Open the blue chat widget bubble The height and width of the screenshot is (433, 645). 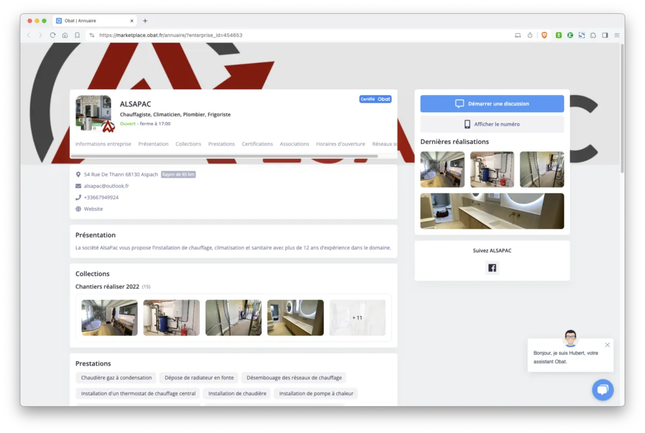(603, 390)
